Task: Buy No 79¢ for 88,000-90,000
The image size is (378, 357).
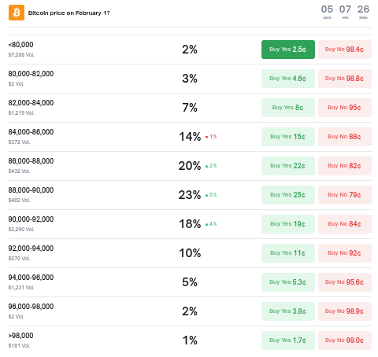Action: (x=345, y=195)
